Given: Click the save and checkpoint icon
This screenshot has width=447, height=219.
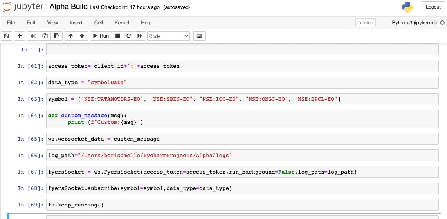Looking at the screenshot, I should coord(6,36).
